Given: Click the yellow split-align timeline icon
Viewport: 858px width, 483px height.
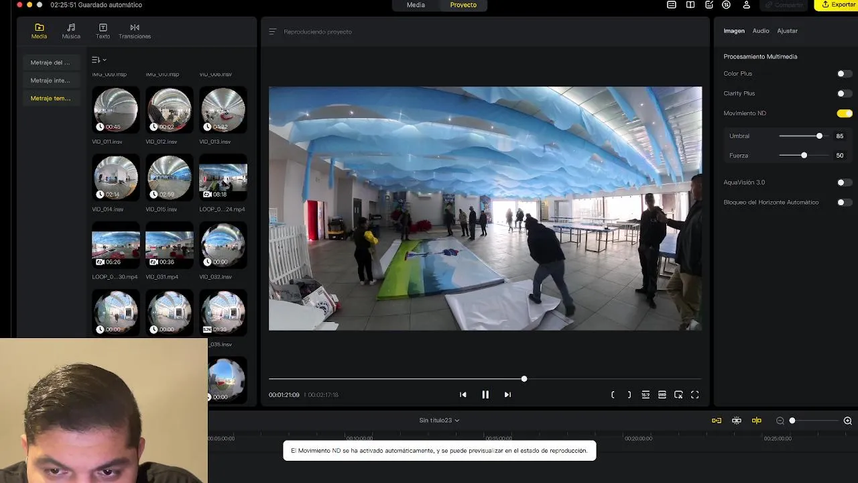Looking at the screenshot, I should [757, 421].
